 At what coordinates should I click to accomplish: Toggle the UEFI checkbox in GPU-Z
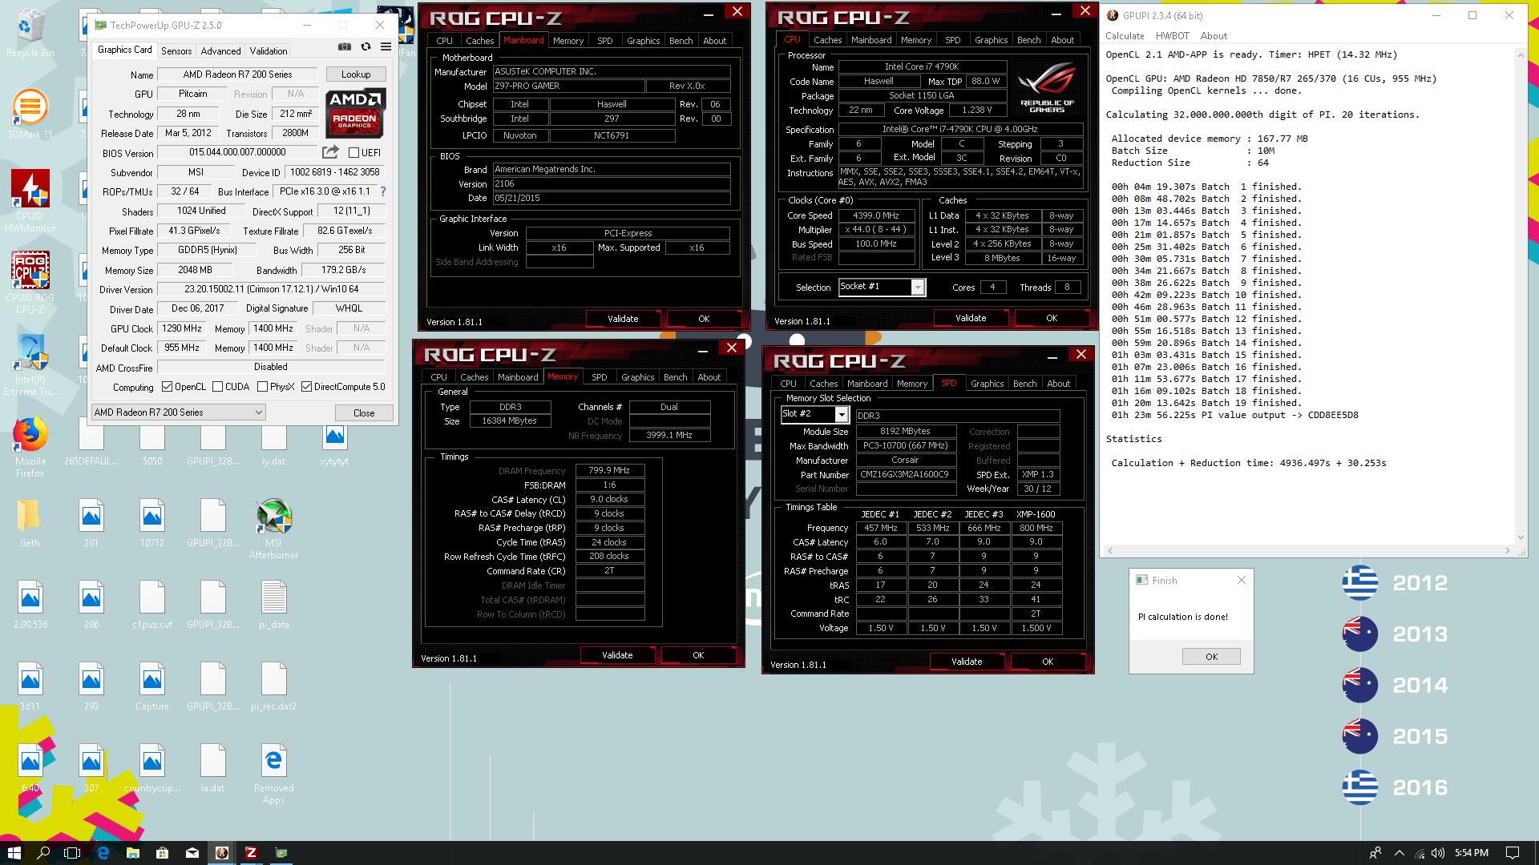point(353,153)
